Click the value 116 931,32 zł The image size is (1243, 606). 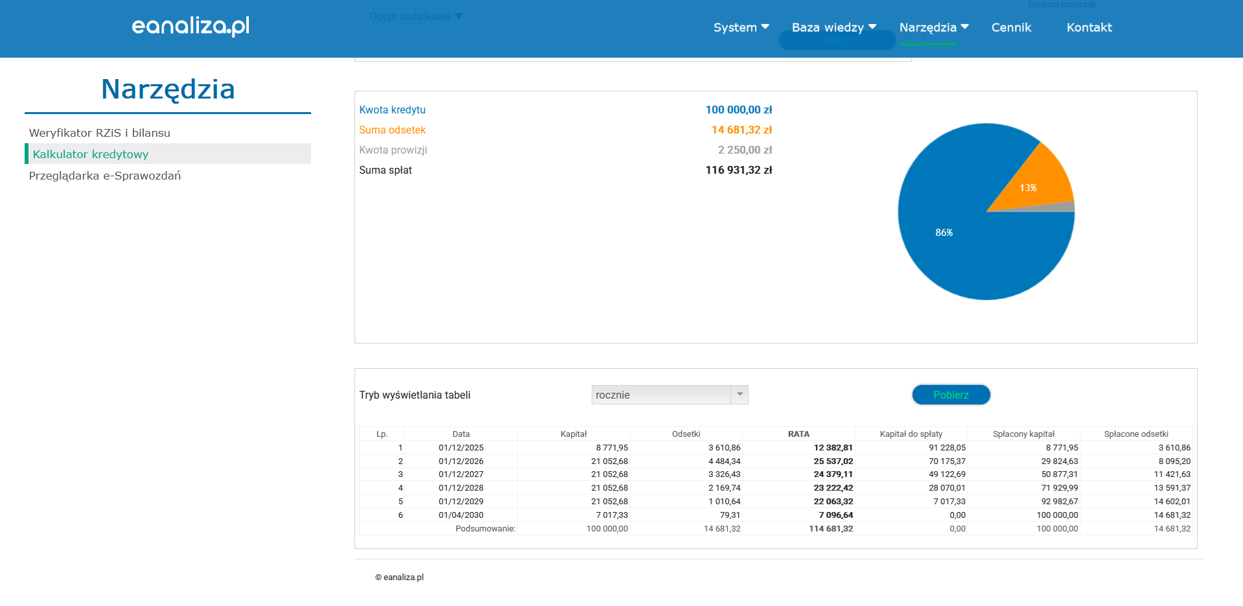[739, 170]
